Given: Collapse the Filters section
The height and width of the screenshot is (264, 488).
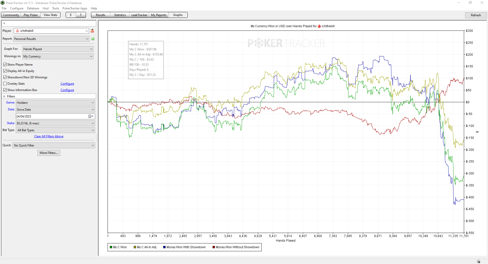Looking at the screenshot, I should (x=4, y=96).
